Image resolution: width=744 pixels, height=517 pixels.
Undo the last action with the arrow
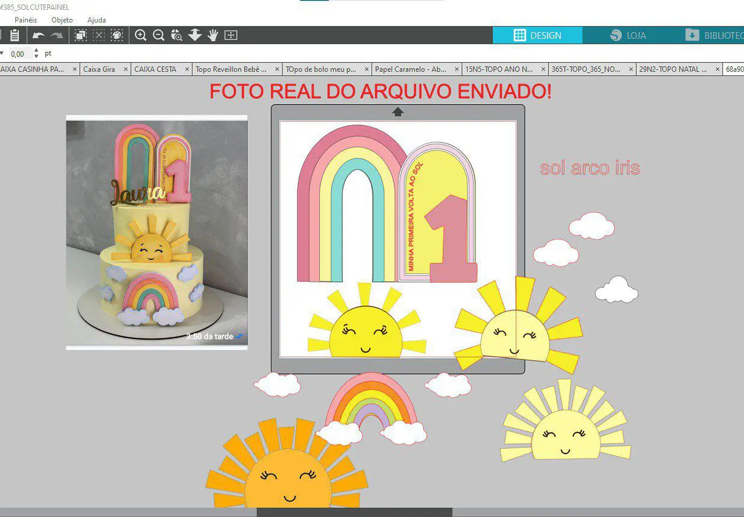[39, 35]
